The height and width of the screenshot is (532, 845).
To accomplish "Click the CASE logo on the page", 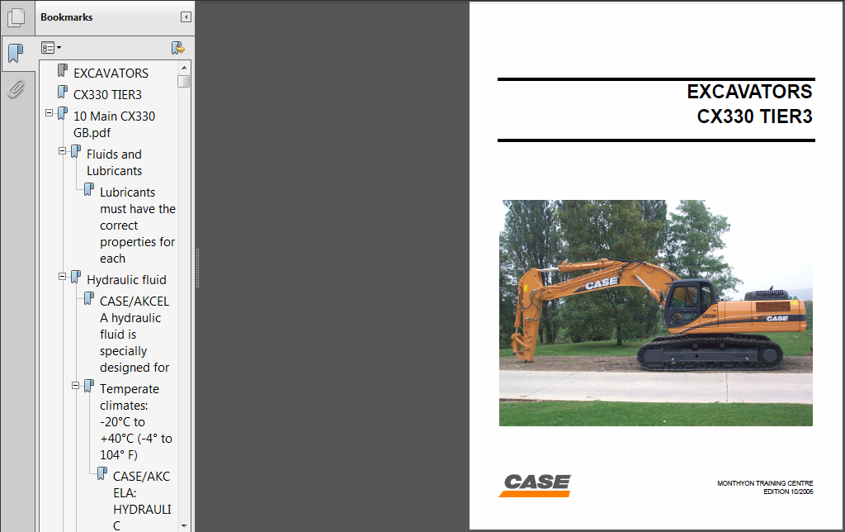I will tap(535, 485).
